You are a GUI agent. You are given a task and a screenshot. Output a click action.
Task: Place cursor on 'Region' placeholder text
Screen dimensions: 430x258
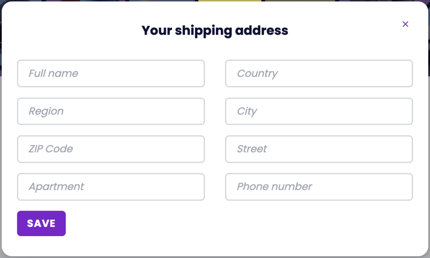click(x=46, y=111)
